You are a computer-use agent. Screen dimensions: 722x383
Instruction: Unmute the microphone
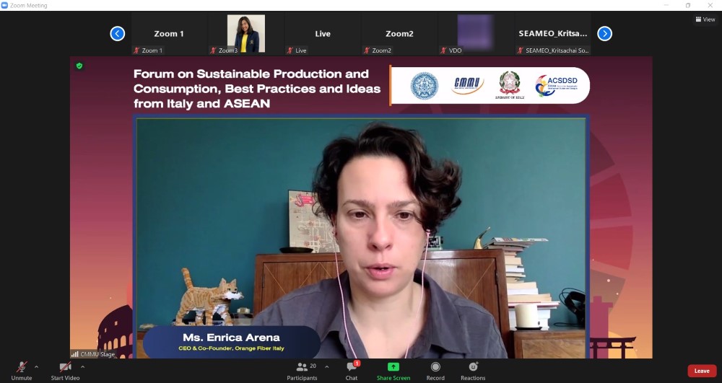point(22,367)
